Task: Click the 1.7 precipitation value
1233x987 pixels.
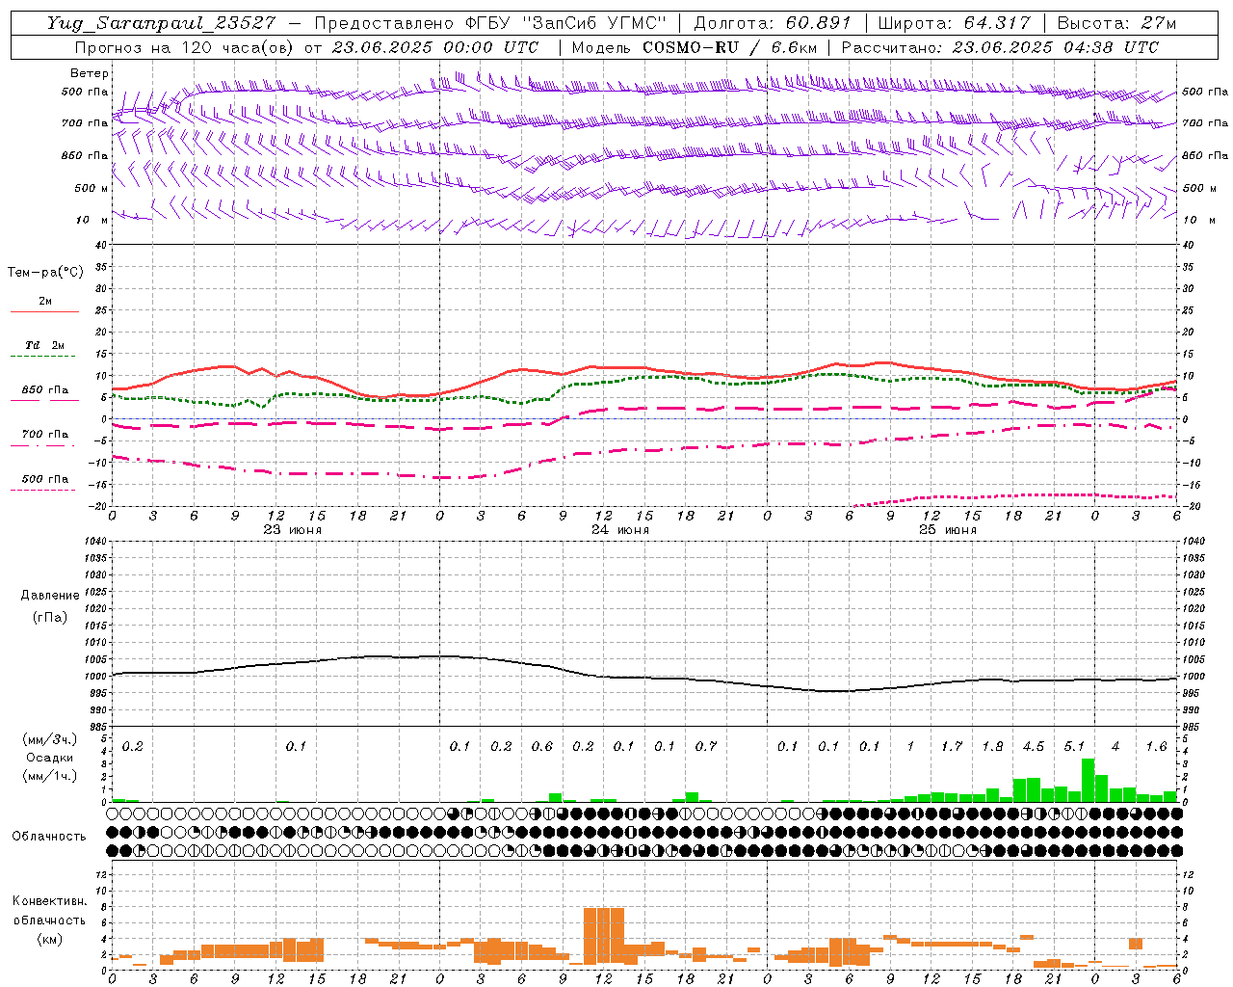Action: 952,746
